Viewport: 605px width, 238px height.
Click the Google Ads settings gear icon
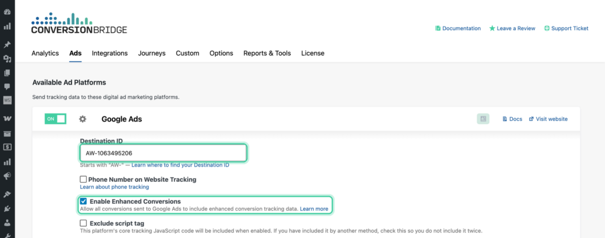83,119
